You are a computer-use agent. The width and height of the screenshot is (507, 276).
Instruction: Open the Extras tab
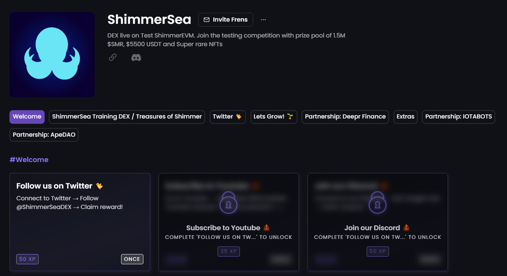pos(406,117)
